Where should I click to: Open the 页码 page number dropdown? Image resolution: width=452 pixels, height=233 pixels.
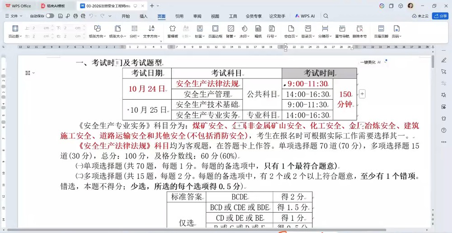click(397, 36)
